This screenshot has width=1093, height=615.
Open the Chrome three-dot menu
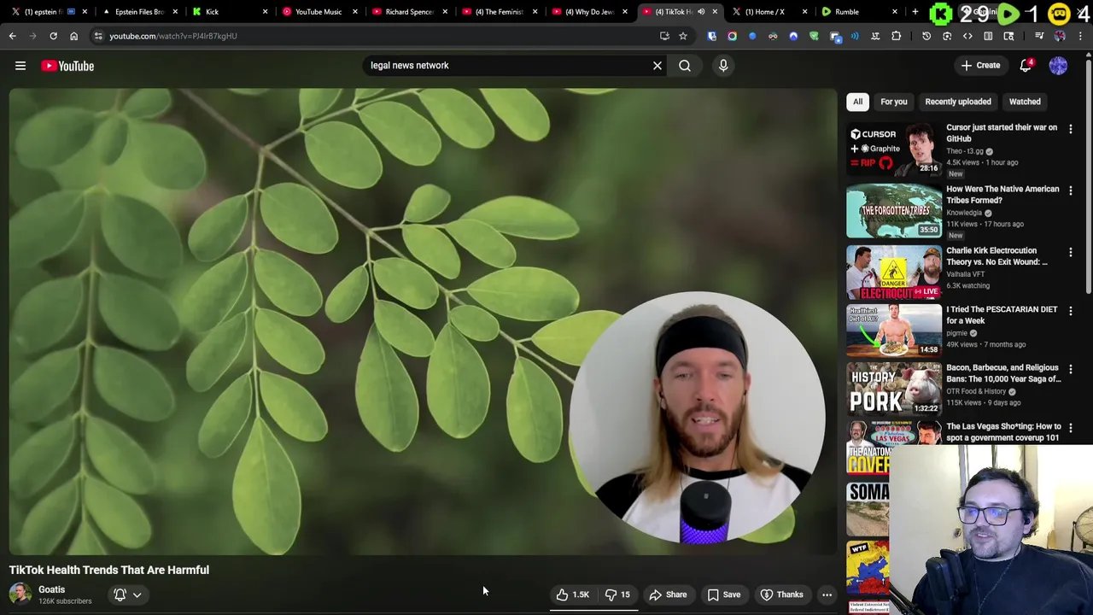tap(1080, 36)
